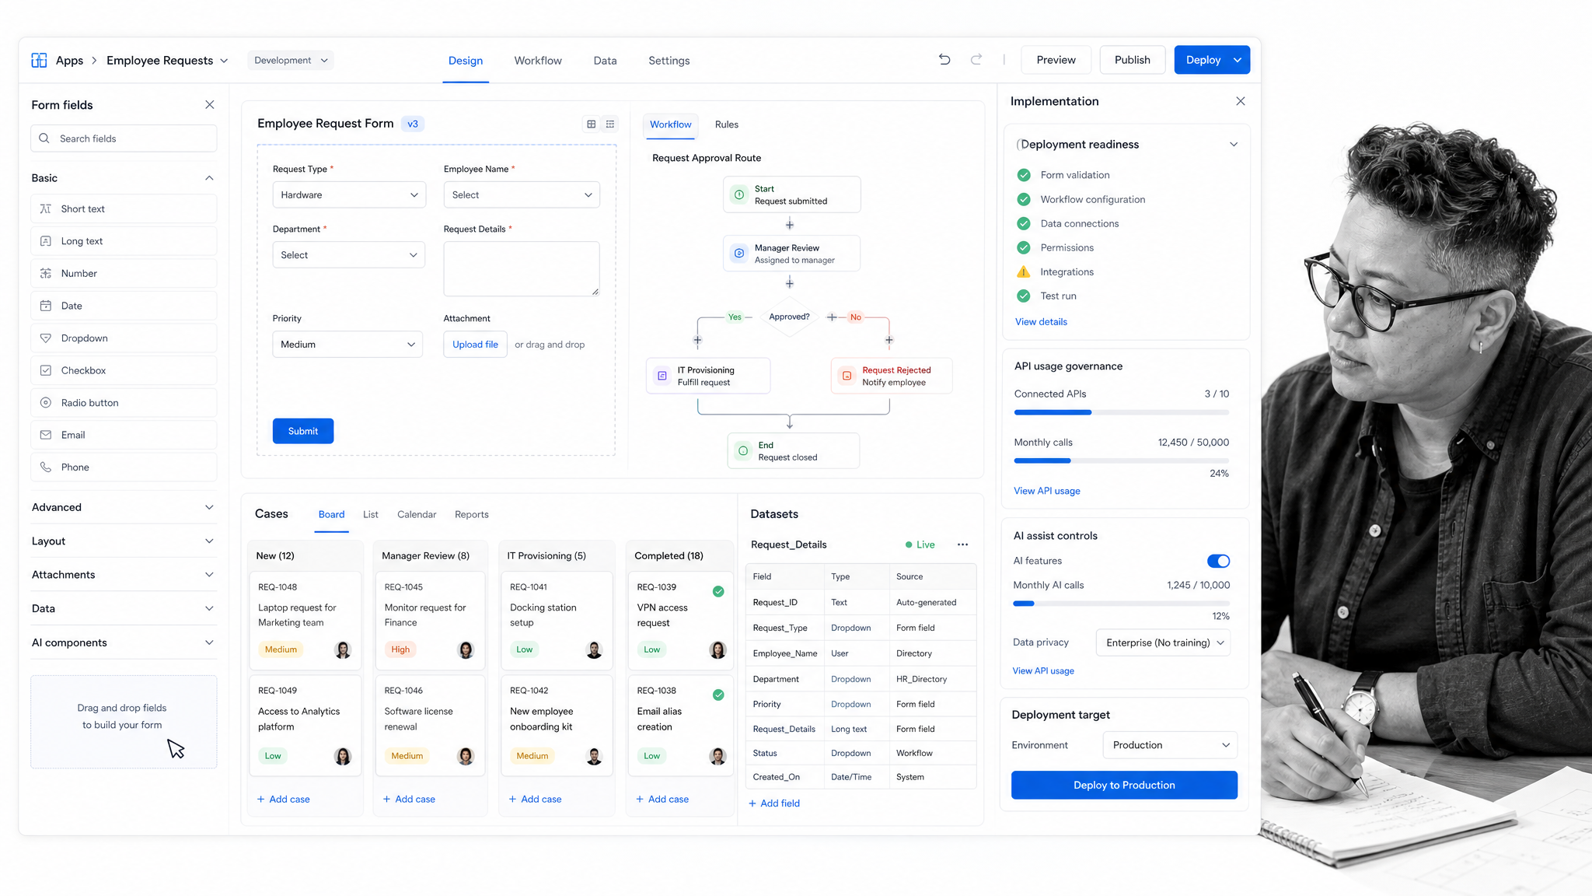Screen dimensions: 1592x896
Task: Toggle the AI features switch
Action: (x=1218, y=561)
